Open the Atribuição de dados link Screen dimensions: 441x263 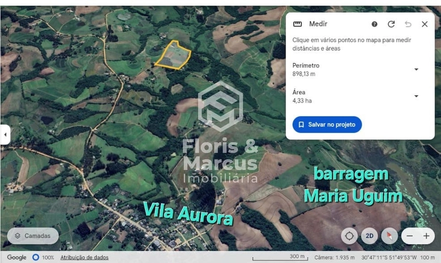(x=84, y=257)
